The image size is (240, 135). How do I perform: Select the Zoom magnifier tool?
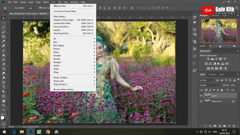tap(3, 105)
